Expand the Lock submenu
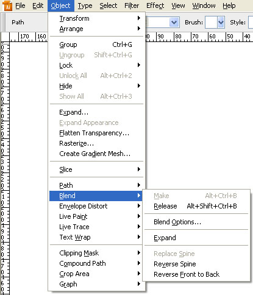This screenshot has height=295, width=253. [96, 65]
